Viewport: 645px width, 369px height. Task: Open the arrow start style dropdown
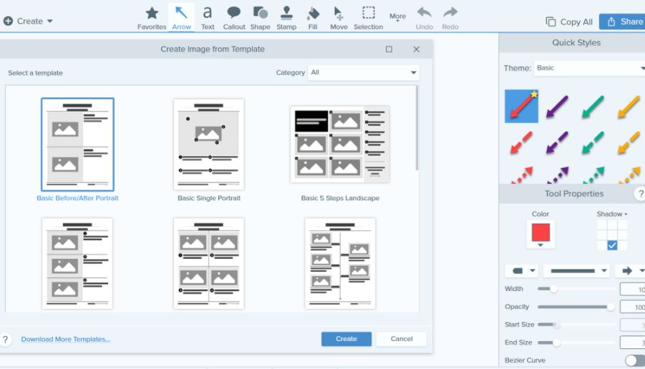pos(522,271)
